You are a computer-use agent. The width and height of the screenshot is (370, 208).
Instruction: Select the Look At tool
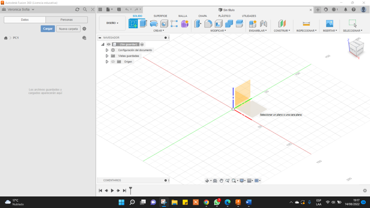coord(215,180)
